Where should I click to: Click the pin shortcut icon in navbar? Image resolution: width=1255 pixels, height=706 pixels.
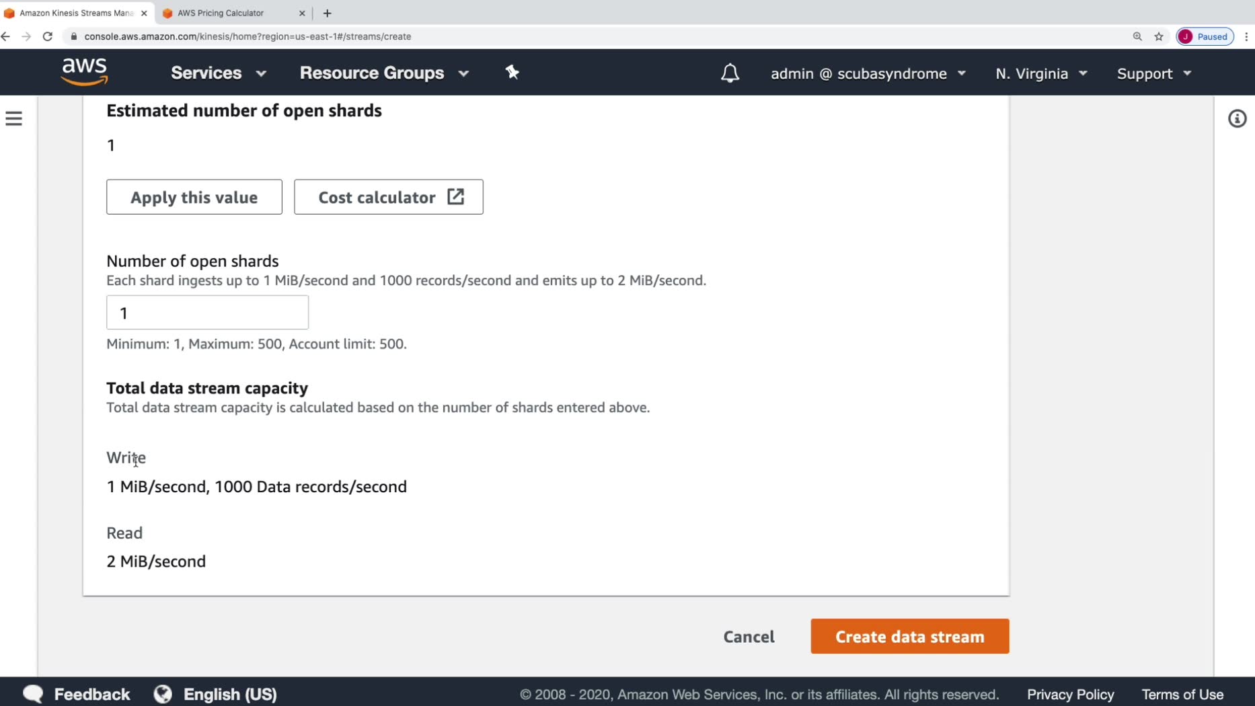[512, 73]
